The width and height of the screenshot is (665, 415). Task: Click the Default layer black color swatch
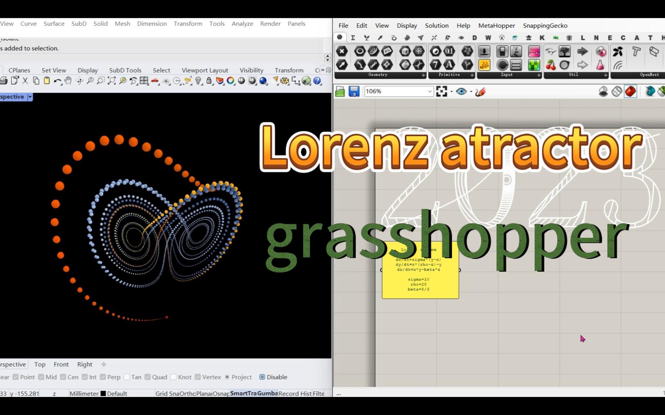pos(103,393)
